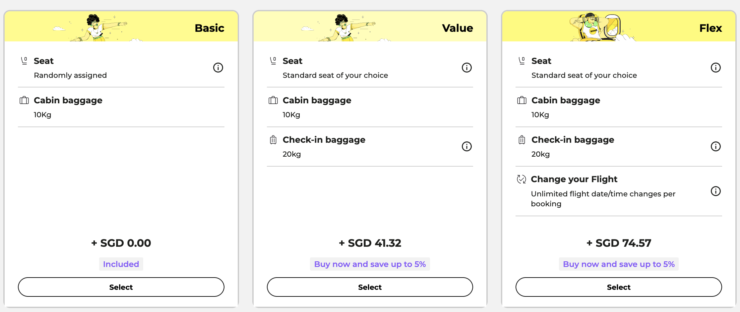Viewport: 740px width, 312px height.
Task: Click the seat icon on Basic card
Action: [x=24, y=61]
